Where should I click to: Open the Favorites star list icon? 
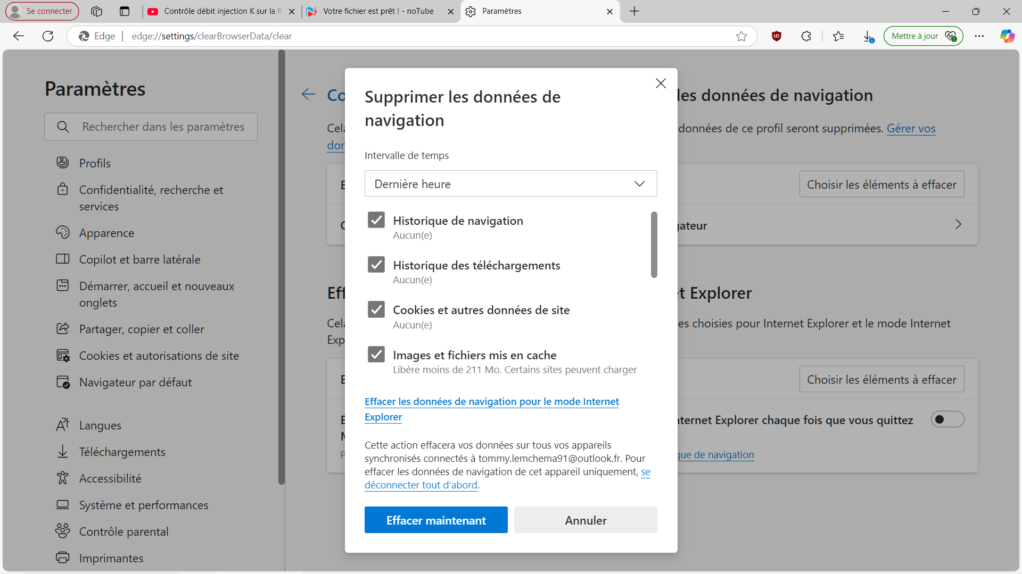pyautogui.click(x=838, y=36)
